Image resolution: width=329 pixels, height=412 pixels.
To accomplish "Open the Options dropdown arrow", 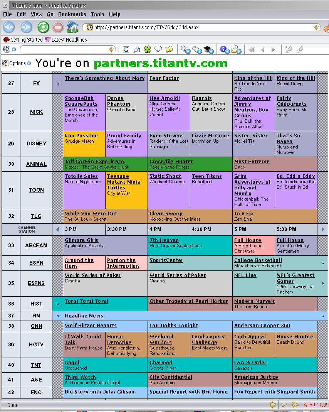I will [x=29, y=63].
